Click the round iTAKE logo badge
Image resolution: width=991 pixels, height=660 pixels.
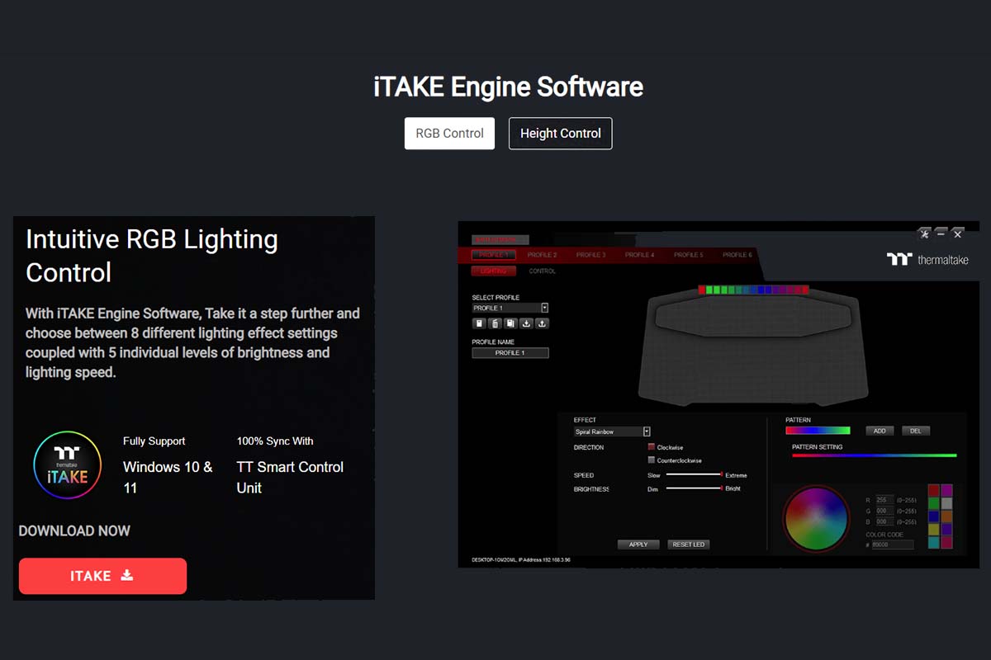(x=67, y=465)
